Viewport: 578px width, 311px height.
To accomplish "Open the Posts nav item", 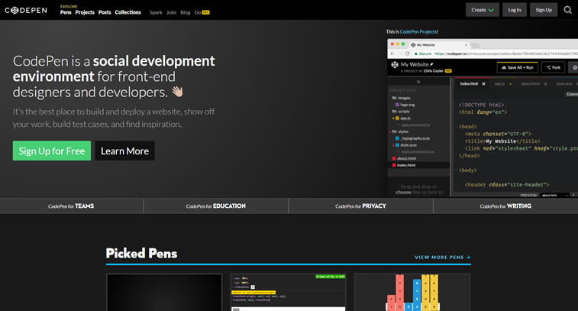I will [105, 12].
